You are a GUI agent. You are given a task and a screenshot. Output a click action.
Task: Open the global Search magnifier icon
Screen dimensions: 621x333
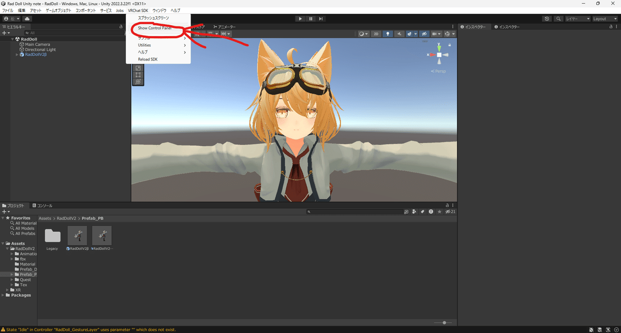point(559,19)
